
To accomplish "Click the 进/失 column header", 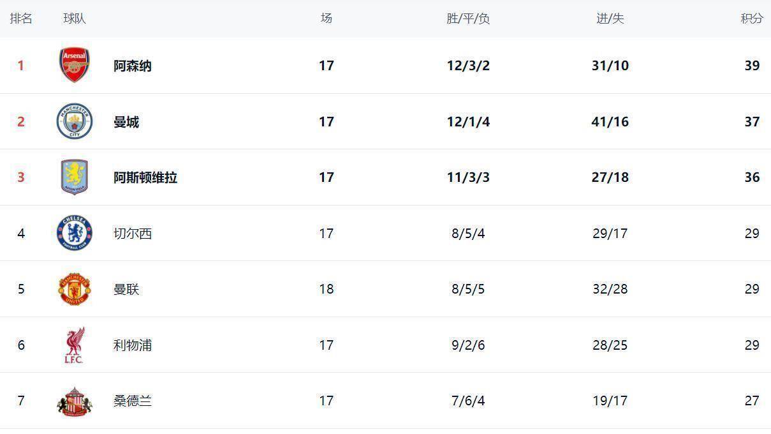I will coord(610,19).
